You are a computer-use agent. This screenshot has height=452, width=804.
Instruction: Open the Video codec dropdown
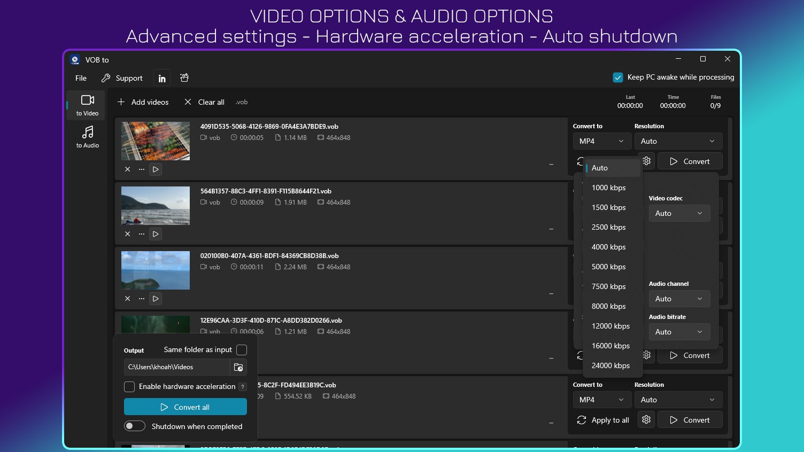tap(679, 213)
